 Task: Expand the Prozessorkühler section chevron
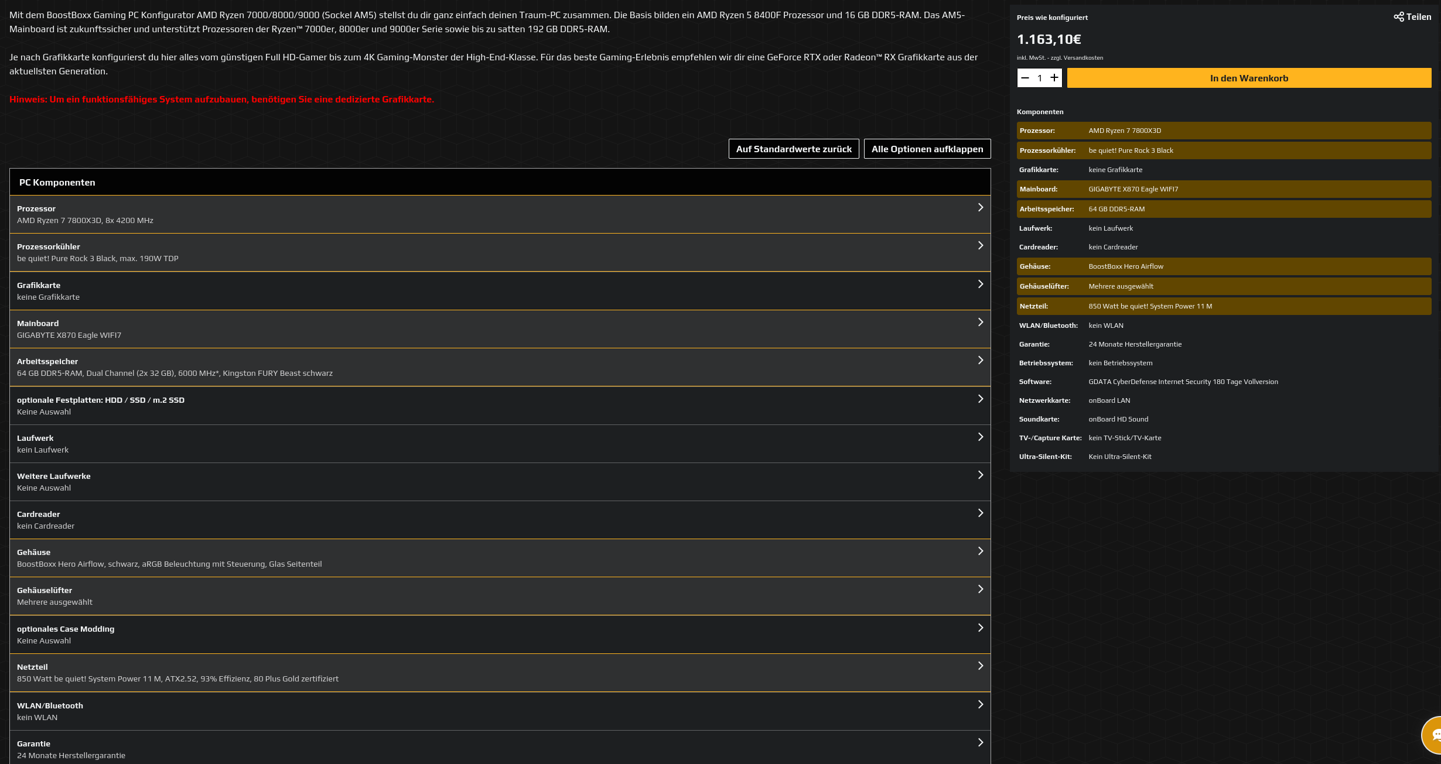980,246
